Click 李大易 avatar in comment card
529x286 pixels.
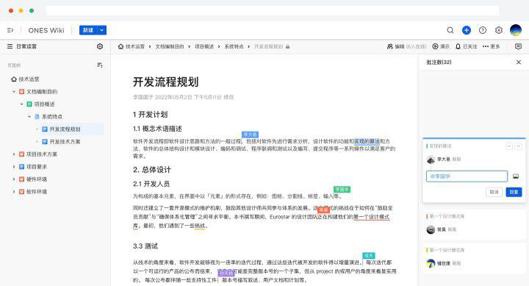pyautogui.click(x=431, y=160)
